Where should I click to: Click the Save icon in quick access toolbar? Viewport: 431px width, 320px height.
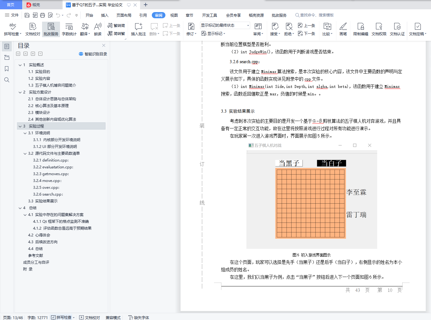(27, 15)
